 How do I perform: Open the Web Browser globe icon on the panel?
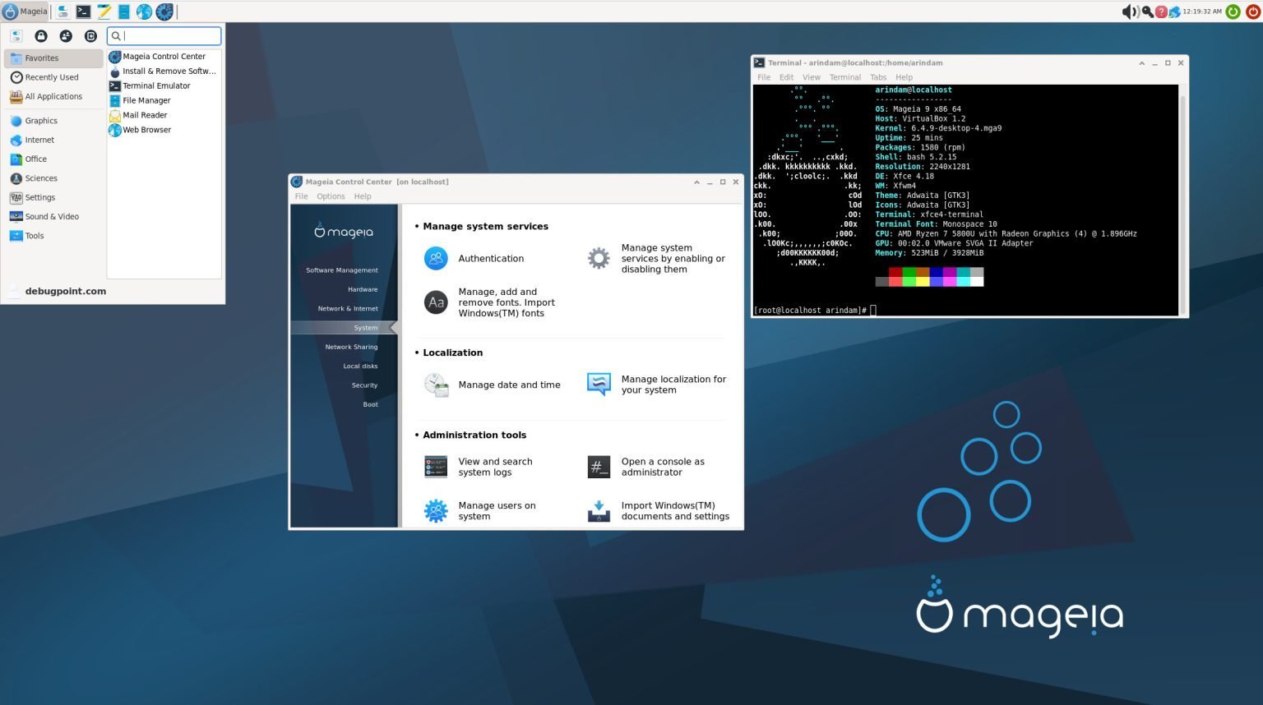point(143,12)
